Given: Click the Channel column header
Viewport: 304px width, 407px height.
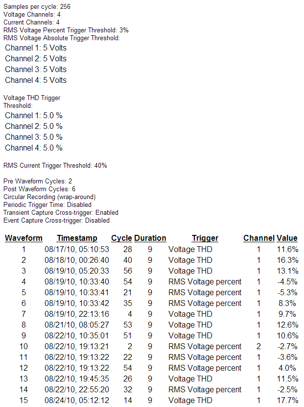Looking at the screenshot, I should coord(258,238).
